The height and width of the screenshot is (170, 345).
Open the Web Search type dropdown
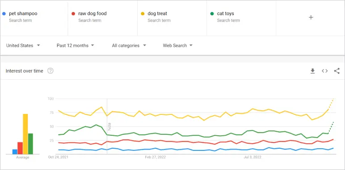pos(177,45)
